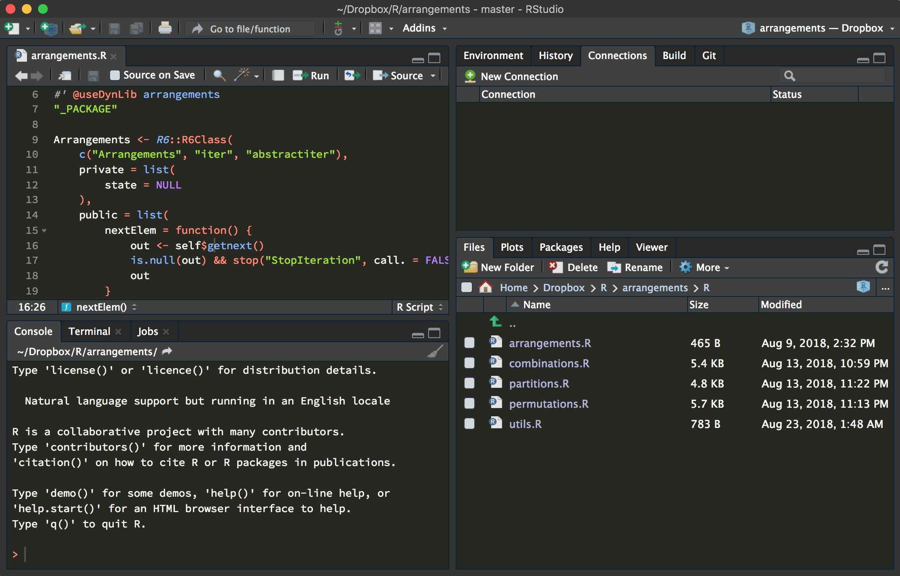Open find and replace in editor
This screenshot has width=900, height=576.
click(x=219, y=75)
